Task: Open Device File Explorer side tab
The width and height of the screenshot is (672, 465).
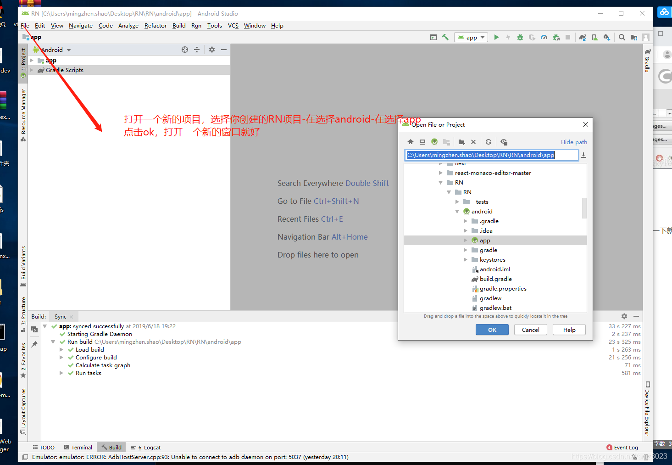Action: pos(647,409)
